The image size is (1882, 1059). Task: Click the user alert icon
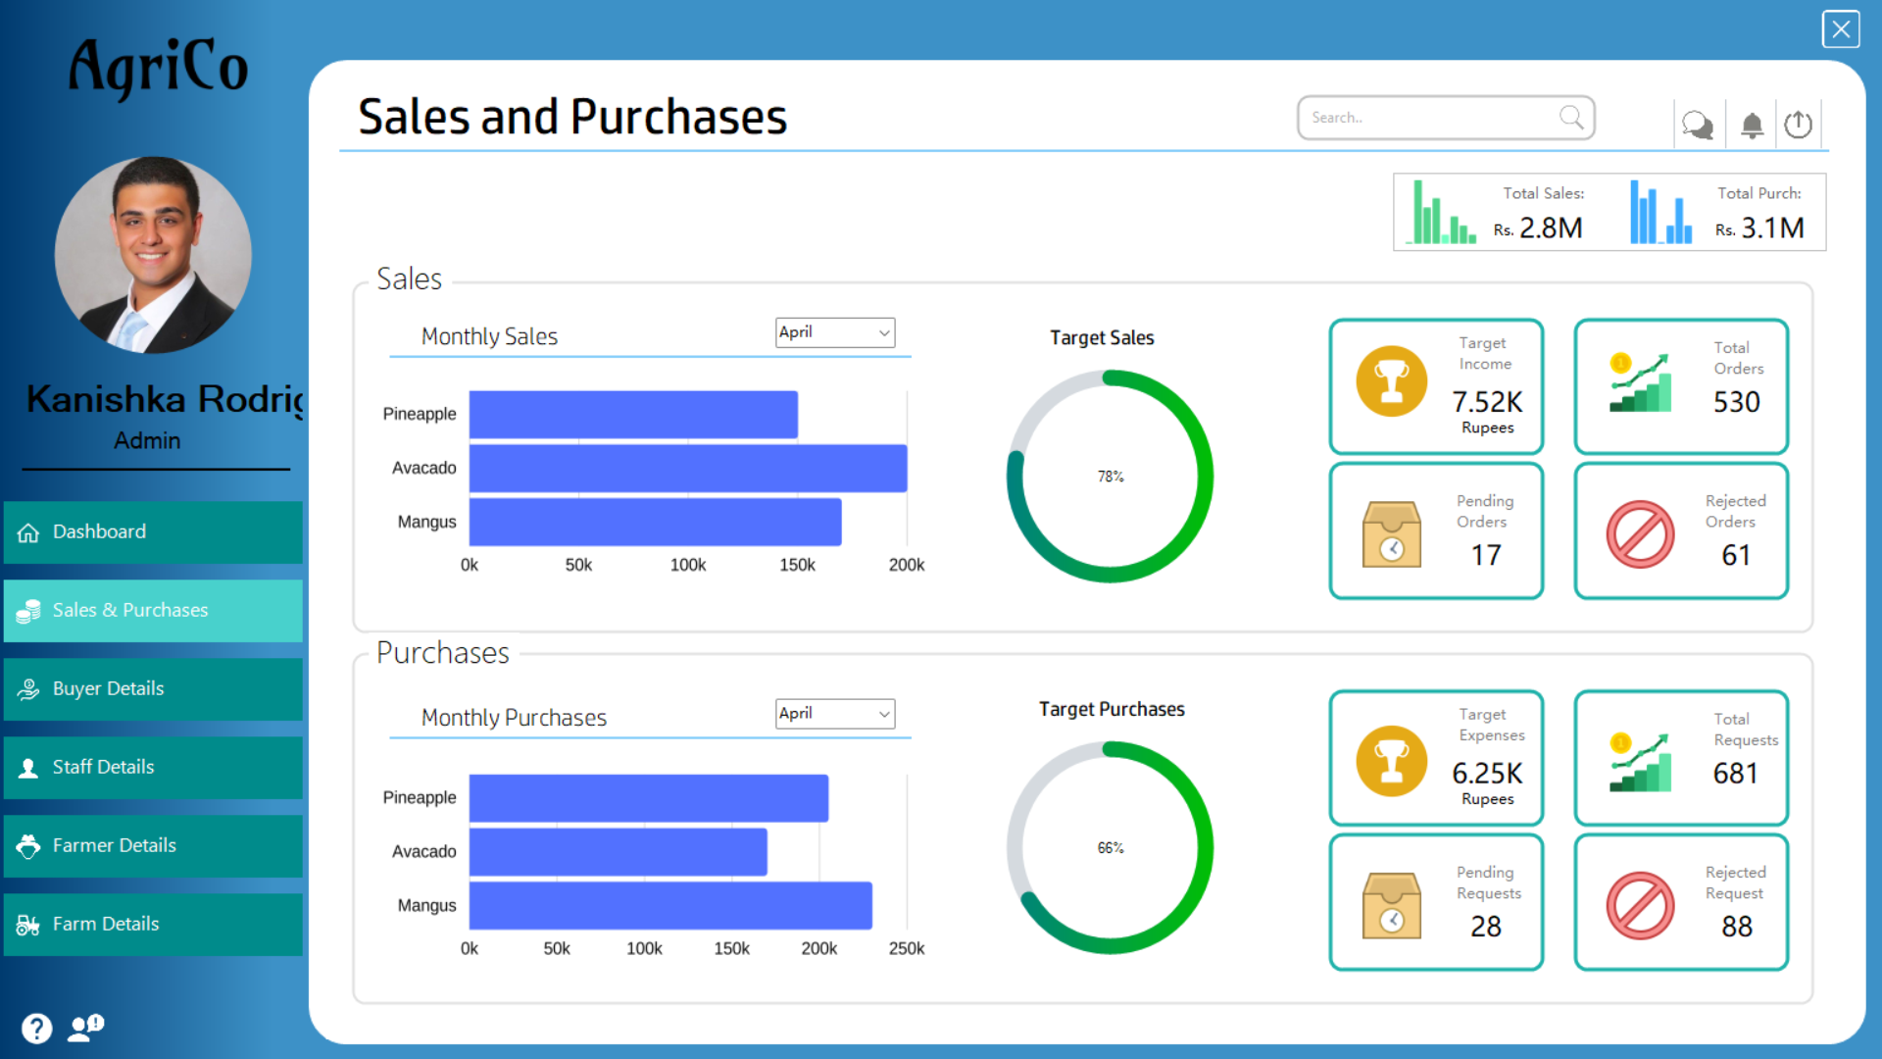[85, 1028]
